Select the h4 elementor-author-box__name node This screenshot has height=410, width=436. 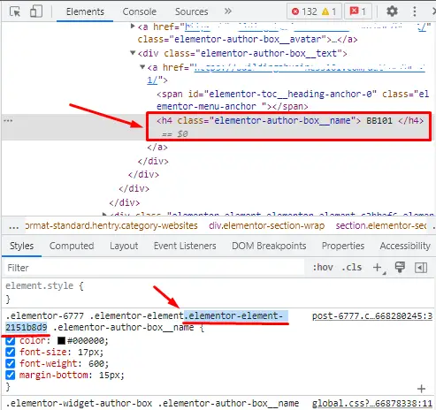[290, 120]
